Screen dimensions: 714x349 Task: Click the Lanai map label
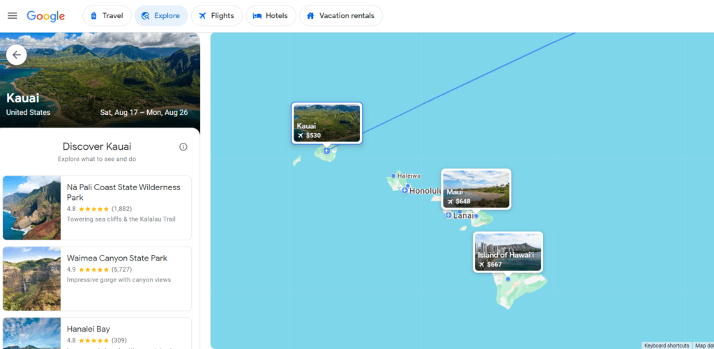tap(464, 216)
